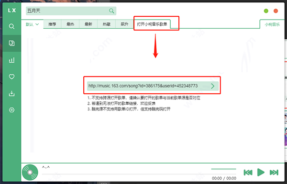Viewport: 287px width, 184px height.
Task: Click the album disc cover in player bar
Action: point(30,173)
